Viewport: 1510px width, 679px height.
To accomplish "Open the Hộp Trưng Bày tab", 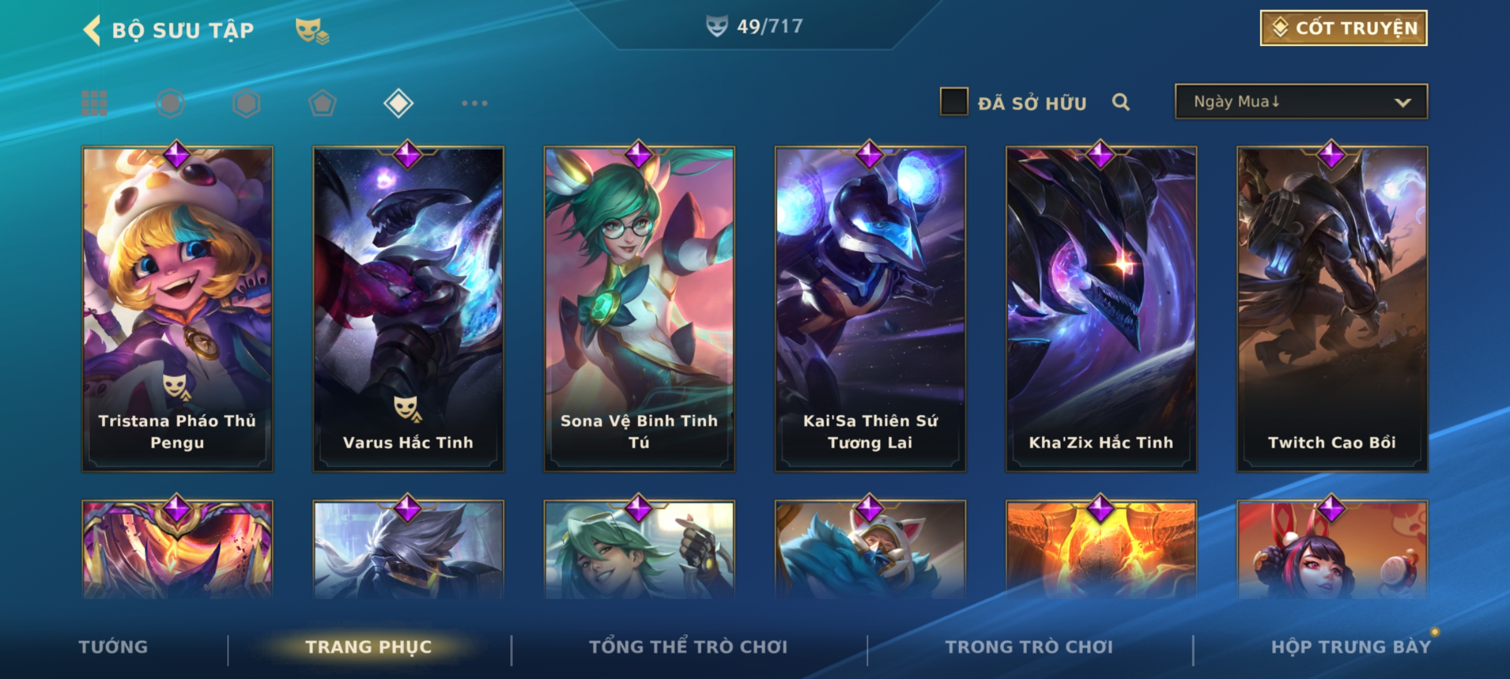I will [1351, 647].
